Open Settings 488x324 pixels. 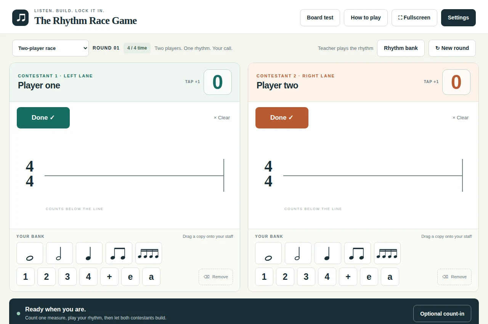pyautogui.click(x=458, y=18)
